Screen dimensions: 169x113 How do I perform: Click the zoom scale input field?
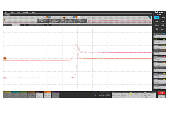coord(16,25)
